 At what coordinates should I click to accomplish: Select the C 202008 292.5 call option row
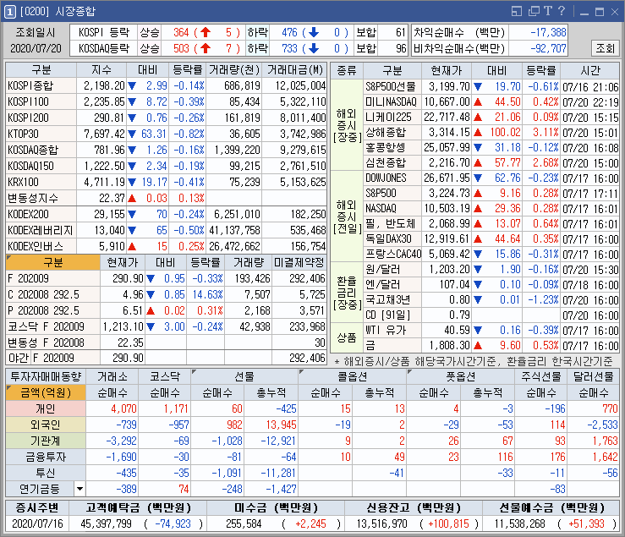point(167,294)
